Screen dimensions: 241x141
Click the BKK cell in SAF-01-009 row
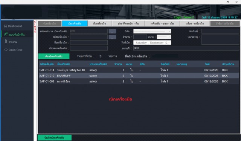click(x=225, y=81)
